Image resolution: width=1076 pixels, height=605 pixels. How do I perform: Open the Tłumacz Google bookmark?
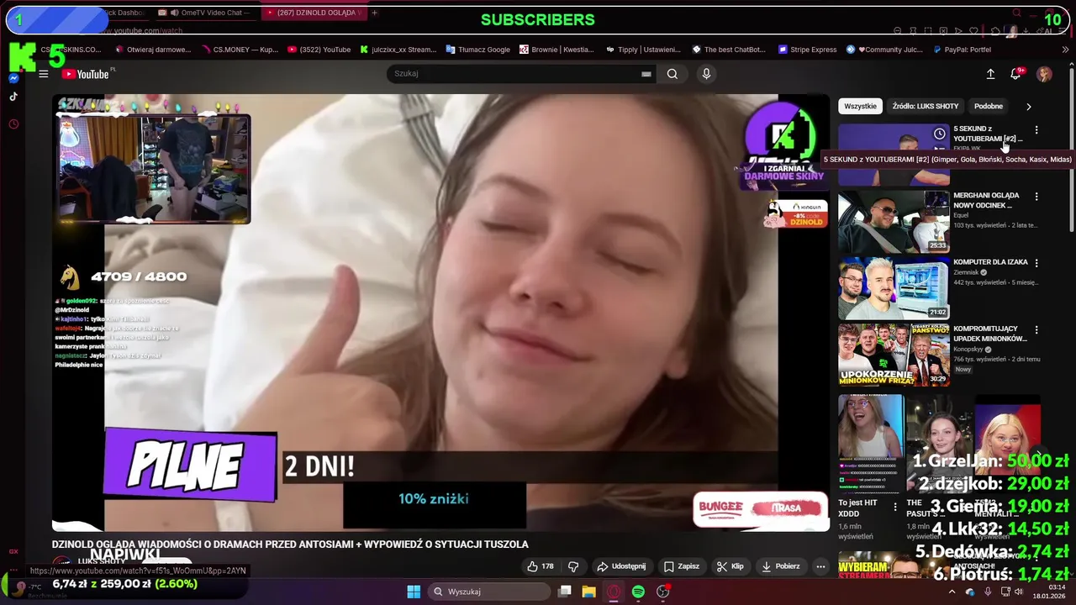coord(477,50)
